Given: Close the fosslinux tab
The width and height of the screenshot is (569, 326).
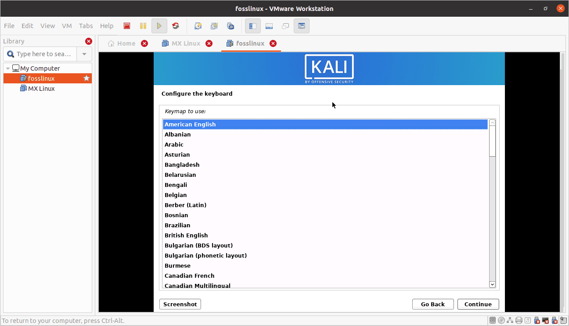Looking at the screenshot, I should coord(273,43).
